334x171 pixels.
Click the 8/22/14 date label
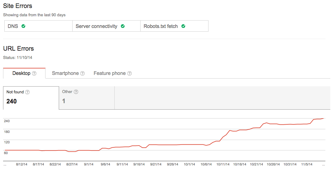coord(55,165)
